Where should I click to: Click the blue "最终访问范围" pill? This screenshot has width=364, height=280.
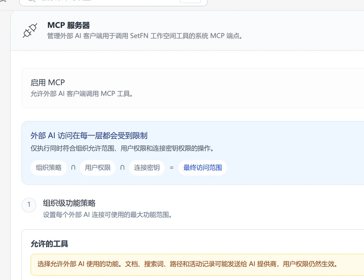(203, 168)
